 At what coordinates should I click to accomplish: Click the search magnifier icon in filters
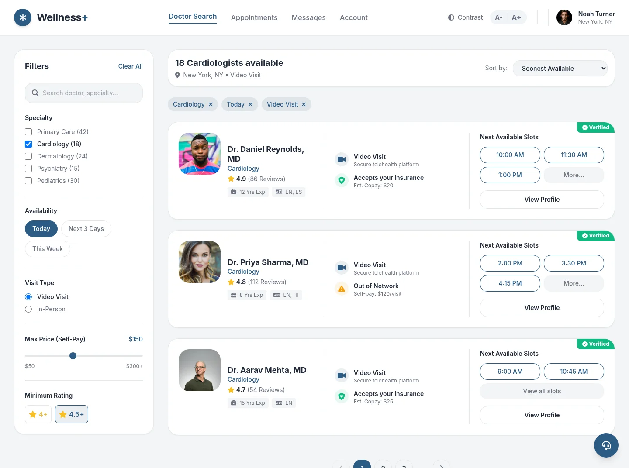tap(35, 93)
